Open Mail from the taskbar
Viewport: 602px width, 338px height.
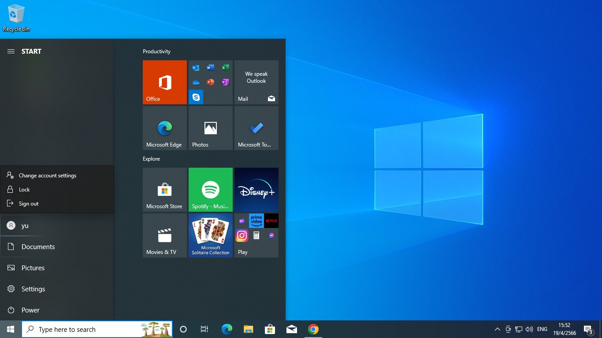tap(291, 329)
